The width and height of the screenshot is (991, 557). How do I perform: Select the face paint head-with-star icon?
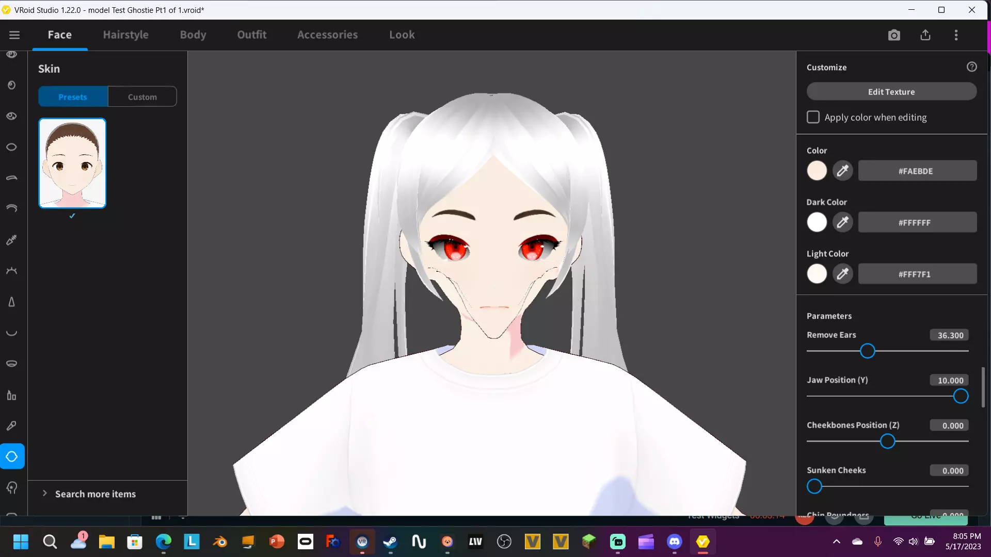click(11, 487)
